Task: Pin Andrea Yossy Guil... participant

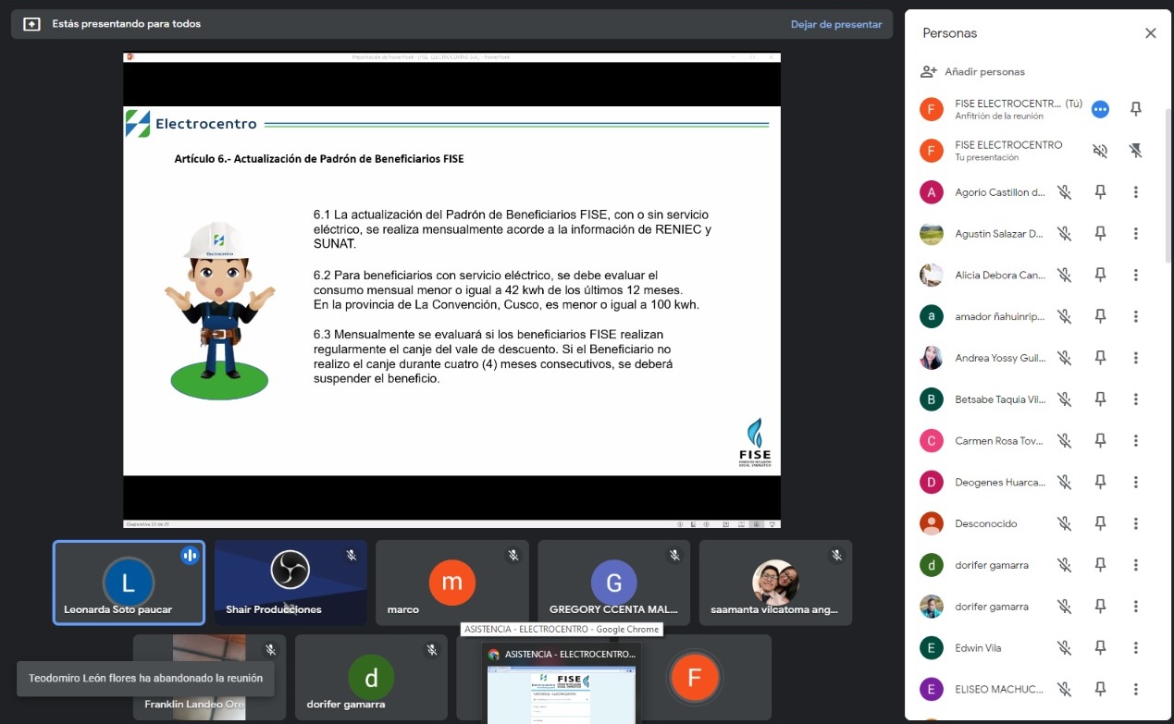Action: click(x=1100, y=358)
